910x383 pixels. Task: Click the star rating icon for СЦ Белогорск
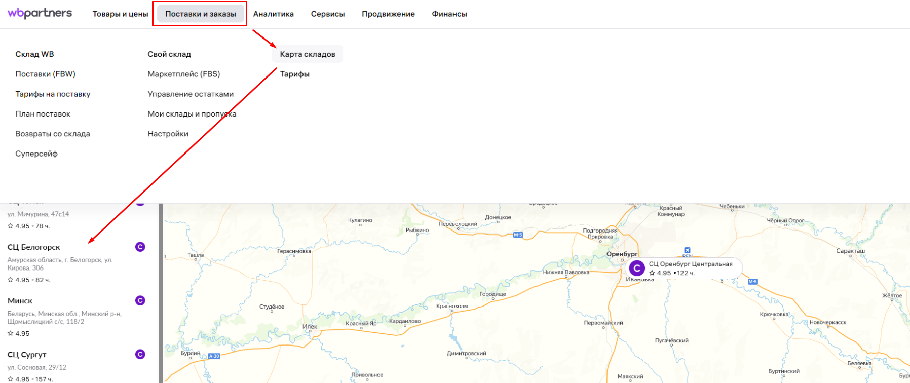(x=10, y=280)
